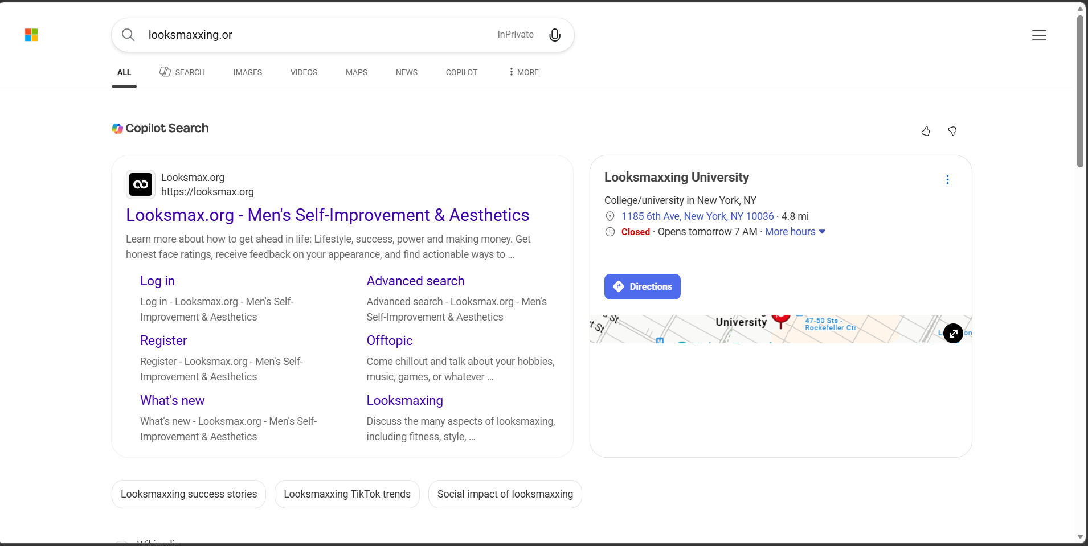This screenshot has height=546, width=1088.
Task: Click the red Closed status text
Action: (x=636, y=232)
